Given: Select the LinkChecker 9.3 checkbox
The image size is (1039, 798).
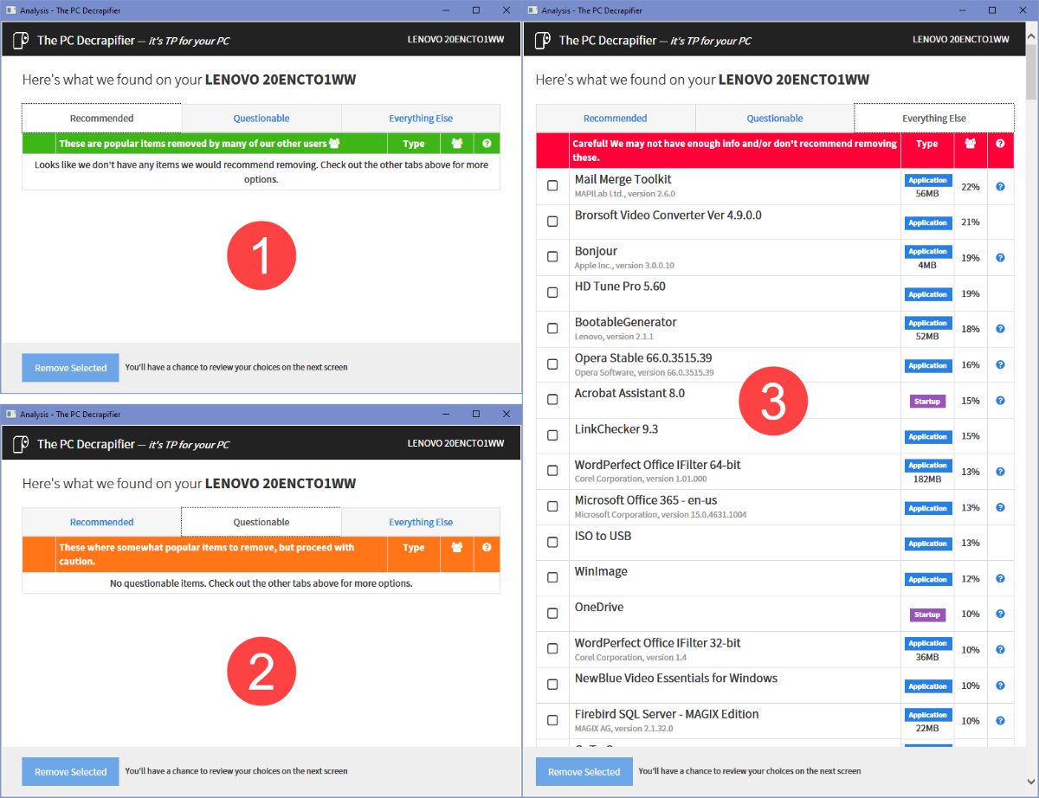Looking at the screenshot, I should tap(552, 435).
